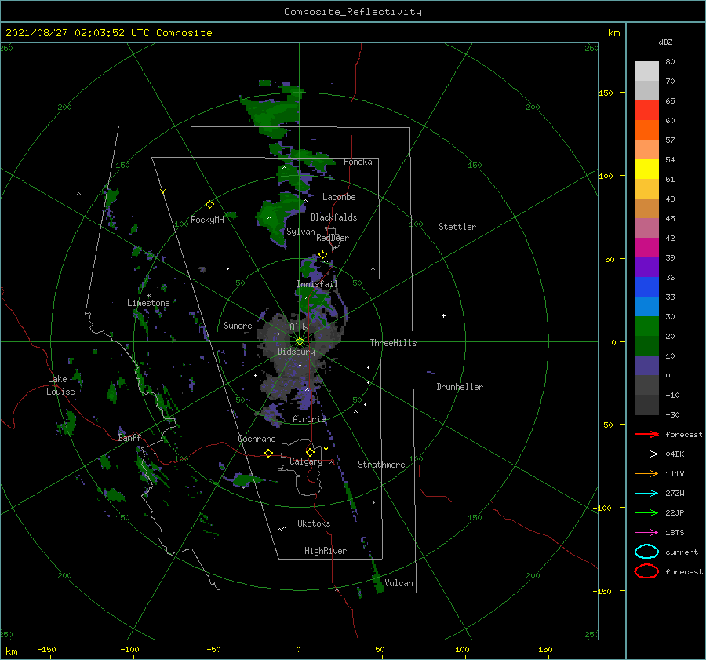This screenshot has height=660, width=706.
Task: Click the cyan 27ZW arrow icon
Action: pos(646,494)
